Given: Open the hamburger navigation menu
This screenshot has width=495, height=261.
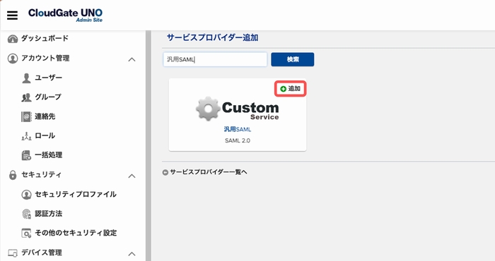Looking at the screenshot, I should pyautogui.click(x=12, y=15).
